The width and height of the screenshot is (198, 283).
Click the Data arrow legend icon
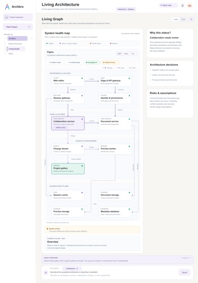[130, 68]
